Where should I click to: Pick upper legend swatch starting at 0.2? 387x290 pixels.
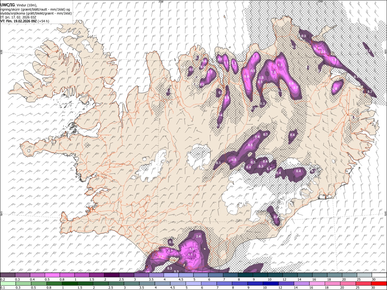[8, 275]
